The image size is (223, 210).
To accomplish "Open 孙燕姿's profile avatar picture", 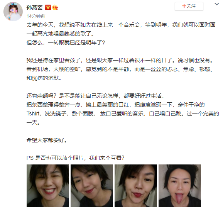I will click(13, 12).
